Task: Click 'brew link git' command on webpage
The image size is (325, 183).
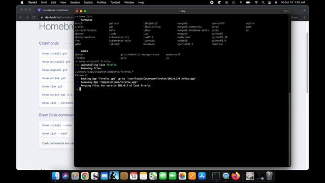Action: [52, 86]
